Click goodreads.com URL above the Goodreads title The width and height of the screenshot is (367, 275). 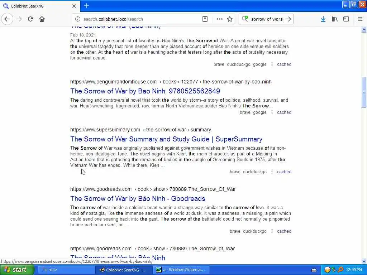coord(153,189)
